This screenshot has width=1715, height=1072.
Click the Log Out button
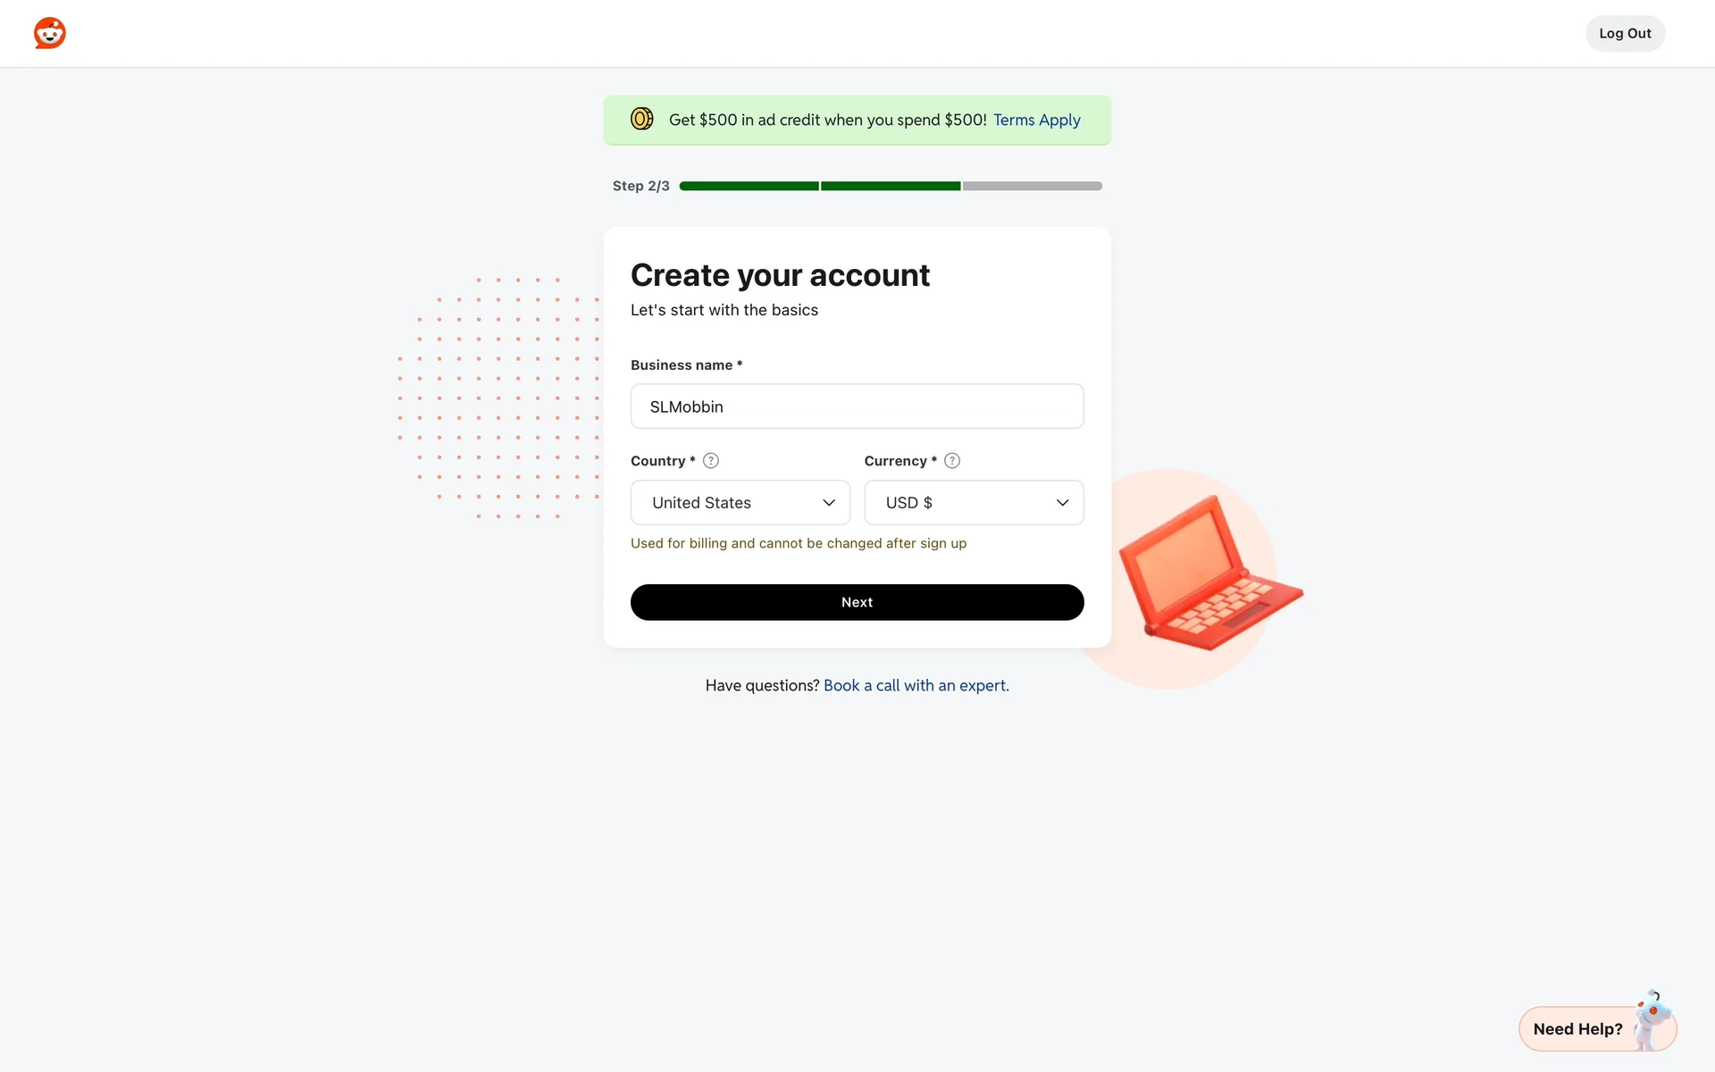1624,33
